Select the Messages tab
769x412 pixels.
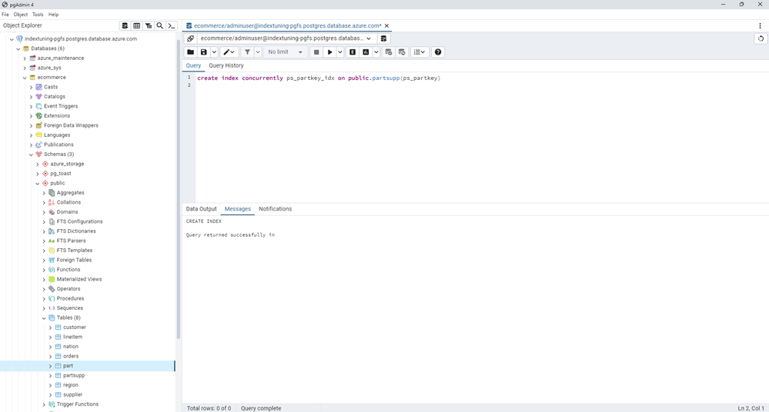[x=238, y=209]
